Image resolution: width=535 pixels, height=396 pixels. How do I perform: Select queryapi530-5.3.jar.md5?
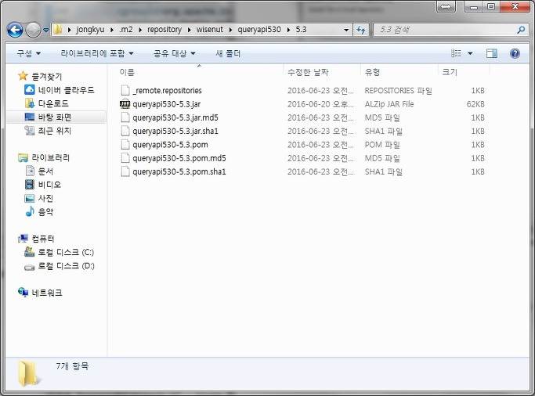175,117
